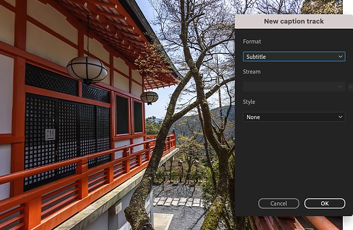Screen dimensions: 353x230
Task: Open the Format dropdown showing Subtitle
Action: coord(294,57)
